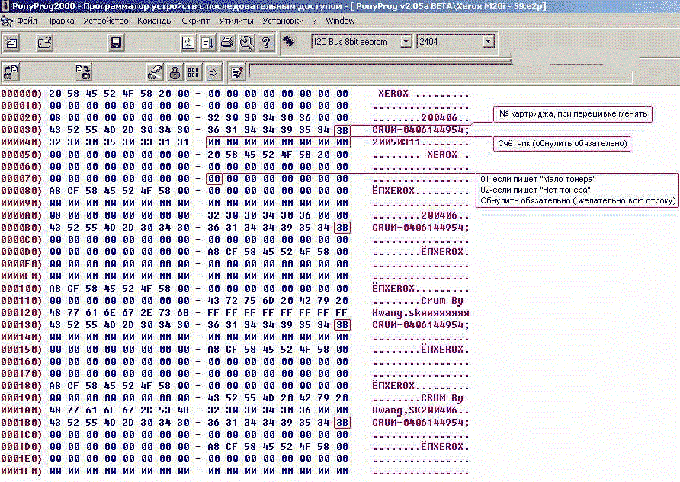Image resolution: width=680 pixels, height=482 pixels.
Task: Click the PonyProg document icon by the Файл menu
Action: pyautogui.click(x=7, y=21)
